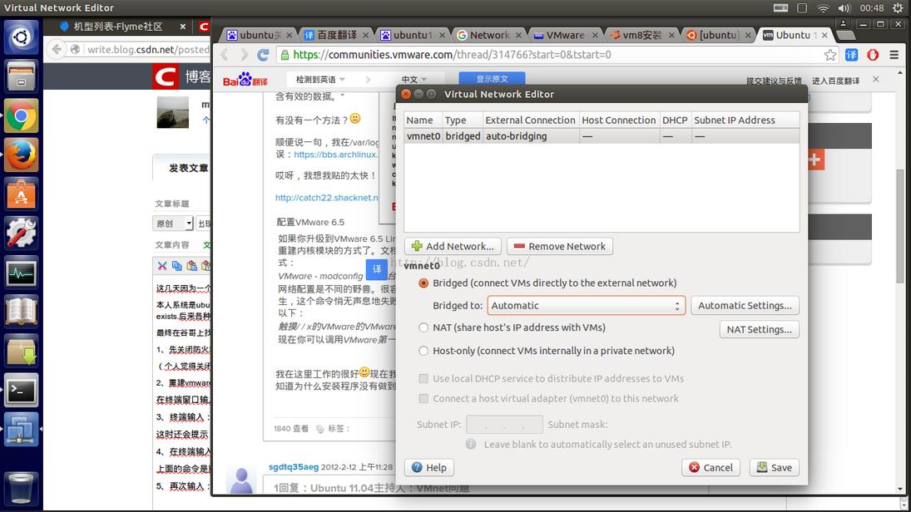This screenshot has height=512, width=911.
Task: Open NAT Settings dialog
Action: tap(759, 329)
